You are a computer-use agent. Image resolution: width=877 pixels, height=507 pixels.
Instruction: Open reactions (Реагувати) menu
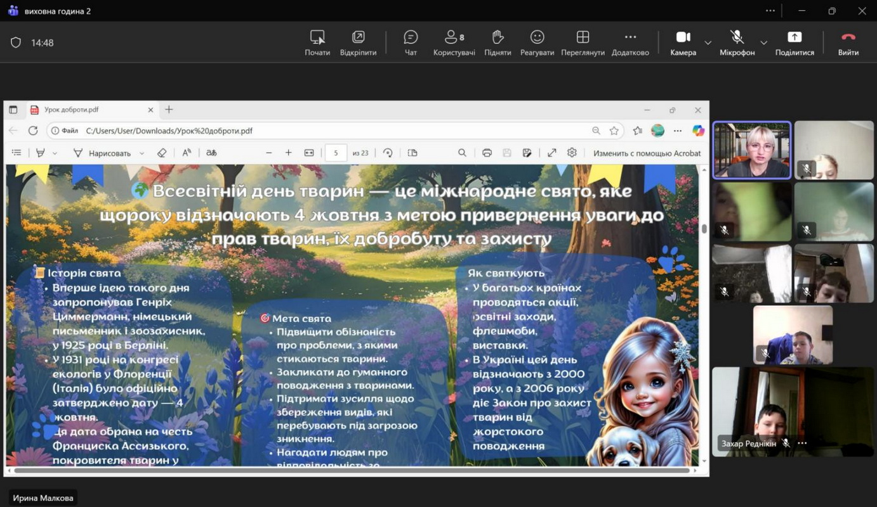(537, 42)
